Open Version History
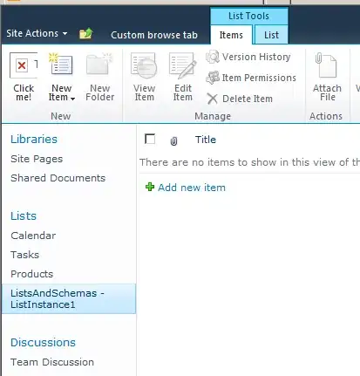The image size is (360, 376). [248, 57]
